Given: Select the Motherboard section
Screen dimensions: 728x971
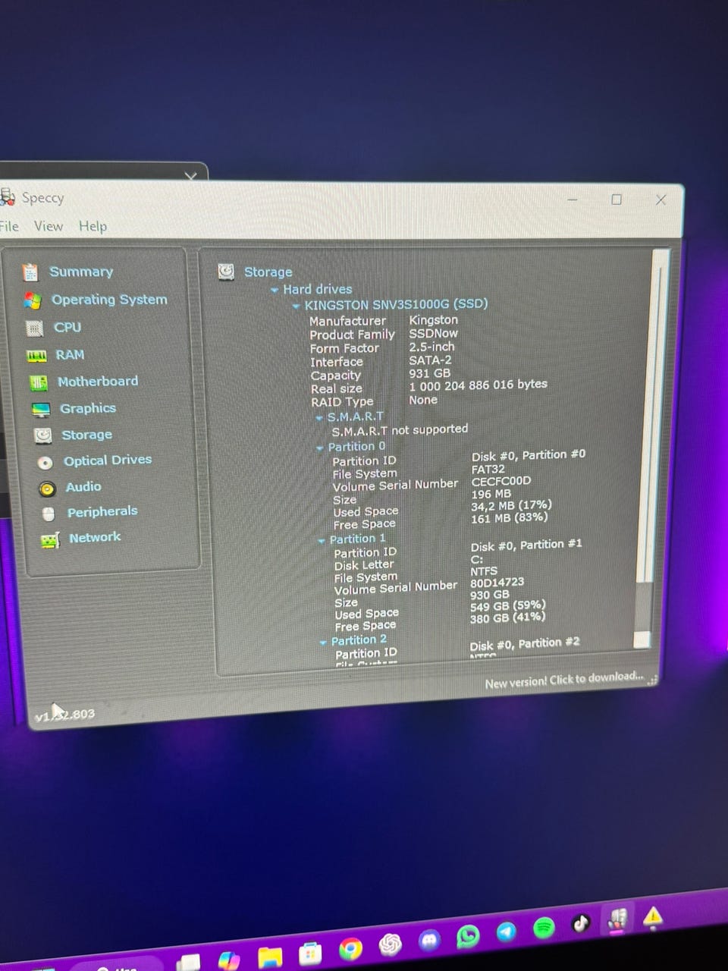Looking at the screenshot, I should click(98, 382).
